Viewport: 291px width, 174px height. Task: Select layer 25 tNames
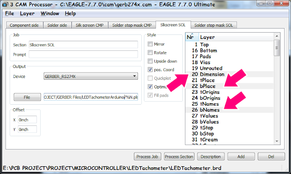click(x=230, y=104)
